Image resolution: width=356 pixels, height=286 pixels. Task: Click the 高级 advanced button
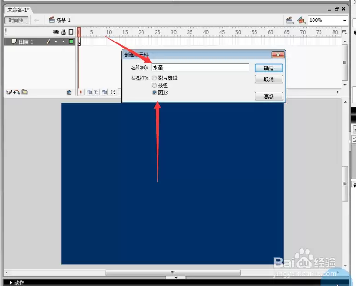269,96
